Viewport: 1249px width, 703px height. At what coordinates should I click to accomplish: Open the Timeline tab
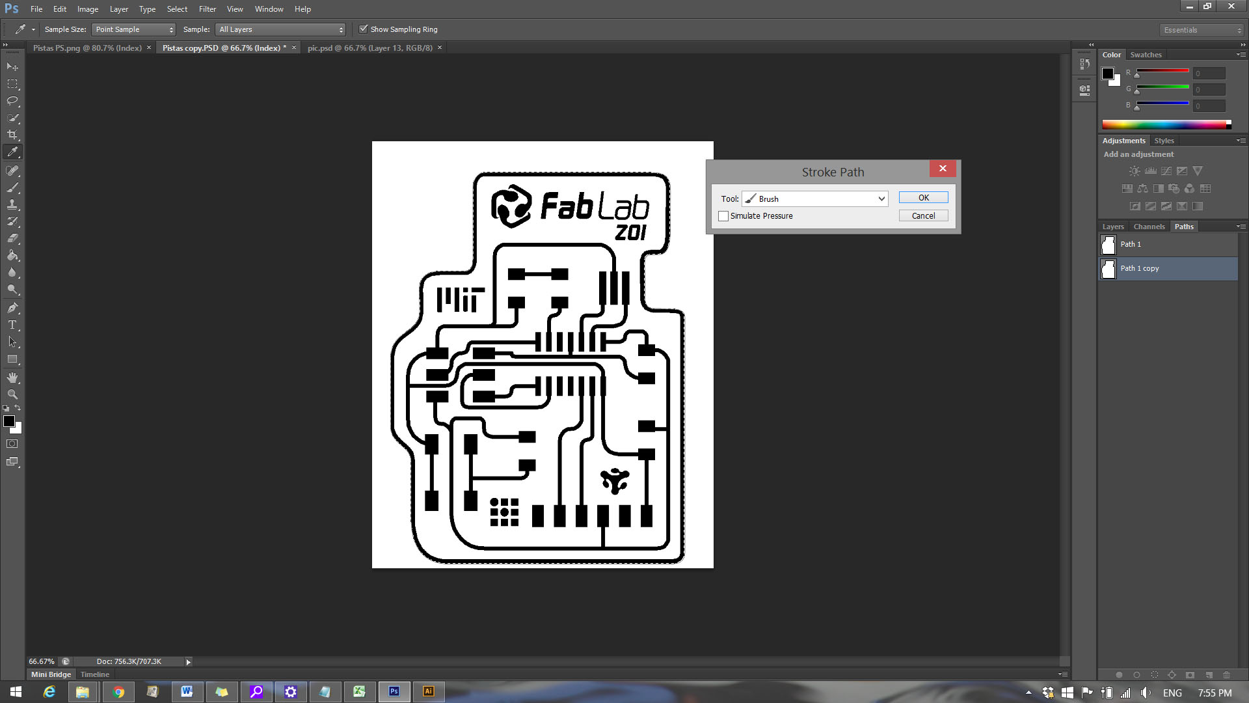click(x=95, y=674)
